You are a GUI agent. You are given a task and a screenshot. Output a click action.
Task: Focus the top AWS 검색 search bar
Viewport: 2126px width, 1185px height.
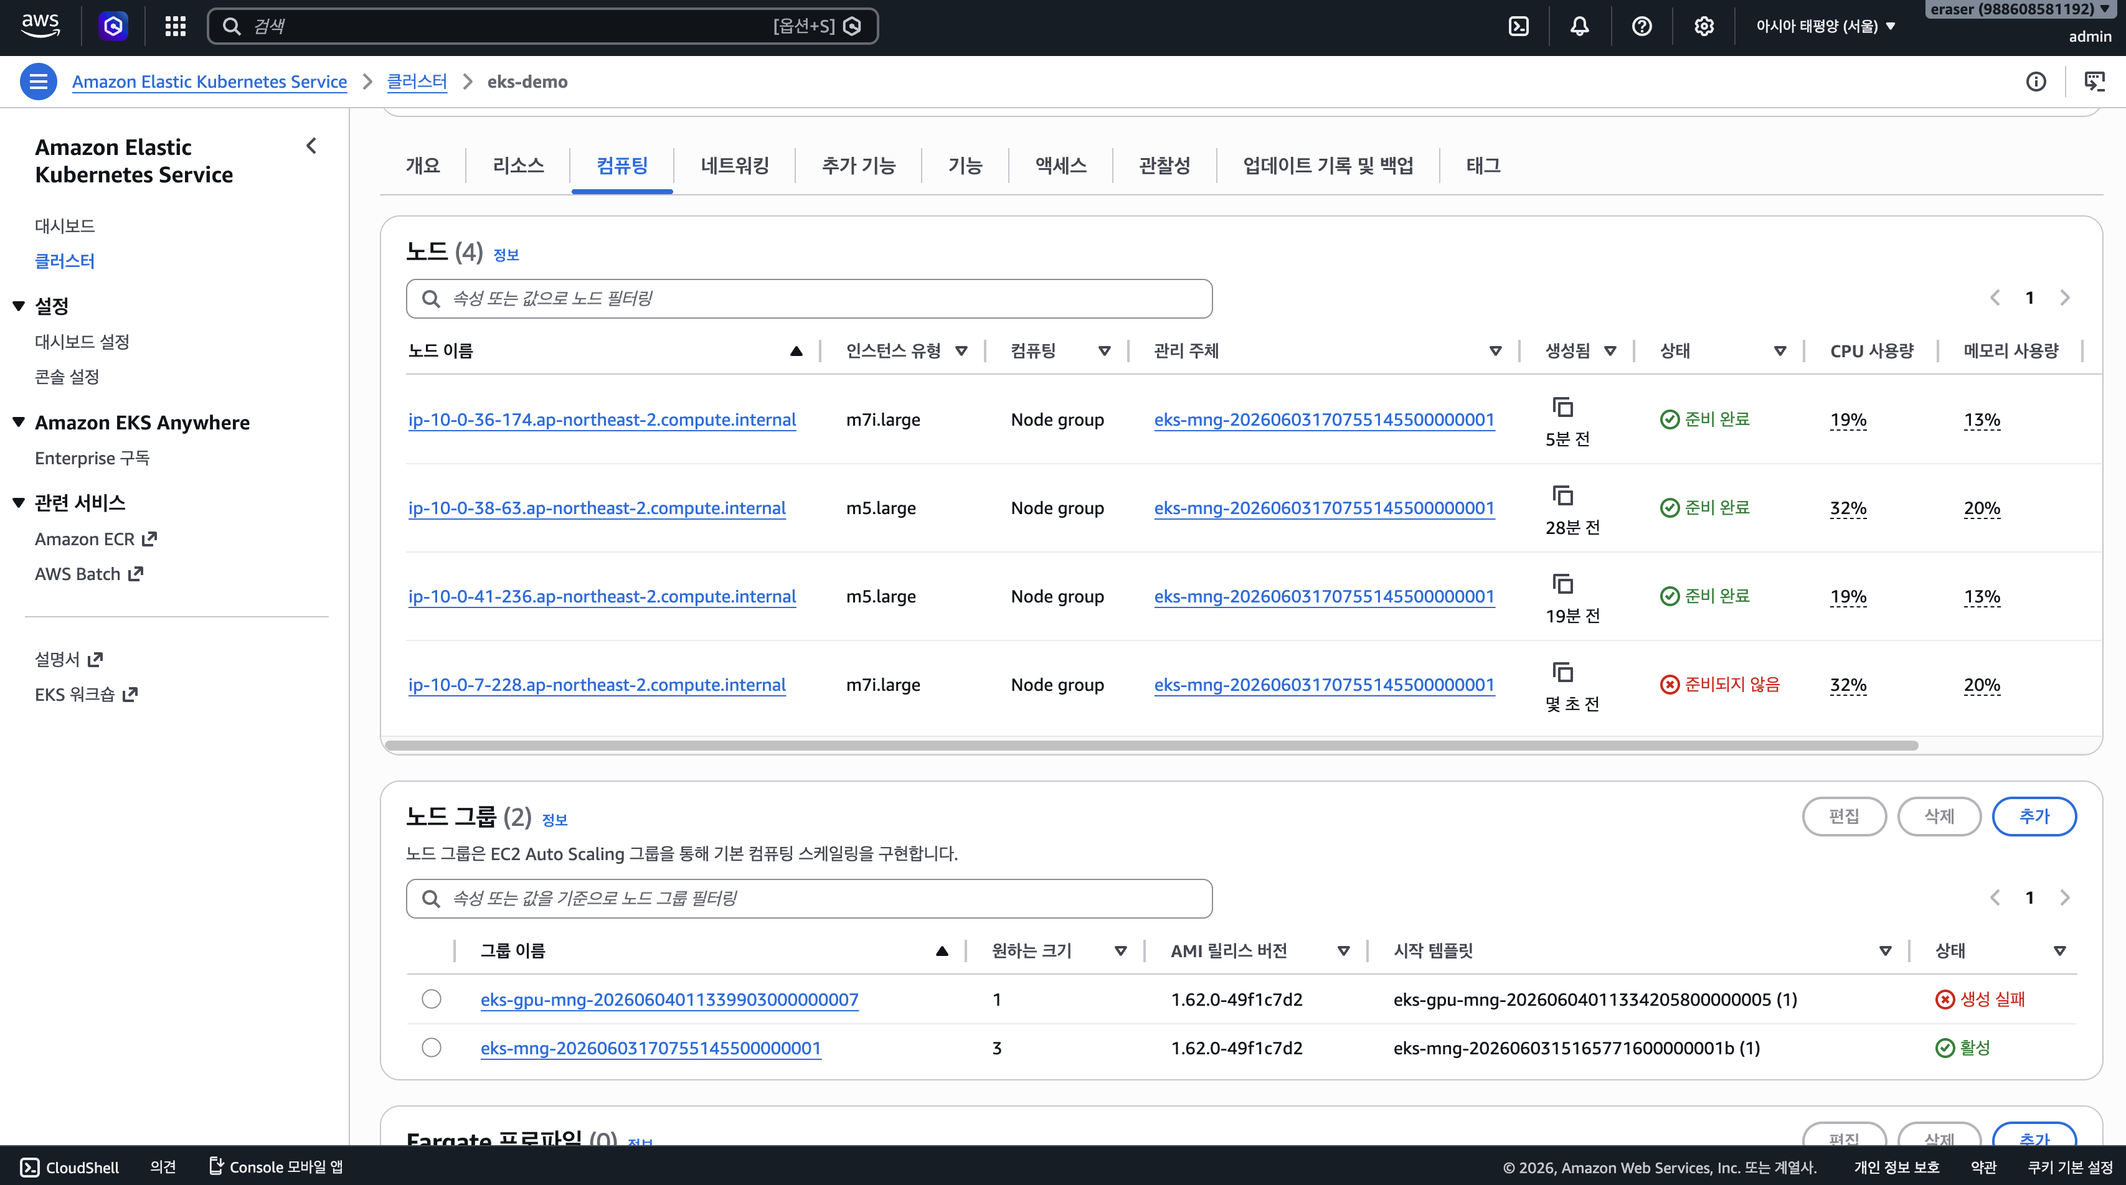tap(542, 26)
